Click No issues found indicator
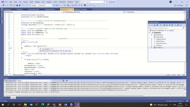Screen dimensions: 190x107 point(19,75)
